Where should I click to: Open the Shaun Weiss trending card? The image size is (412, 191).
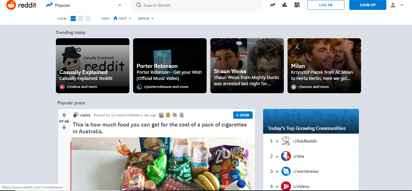247,66
